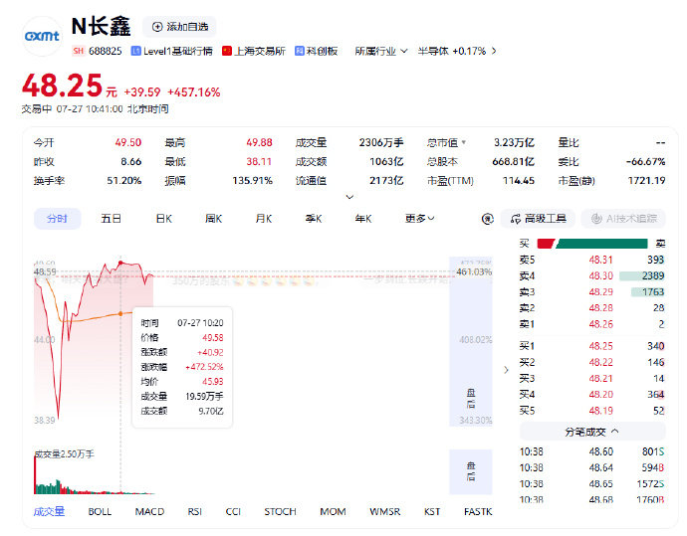Click the 买3 price 48.21

pos(600,379)
